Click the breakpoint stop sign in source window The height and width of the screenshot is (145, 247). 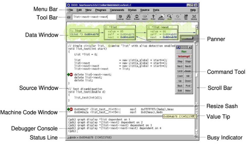pos(71,74)
